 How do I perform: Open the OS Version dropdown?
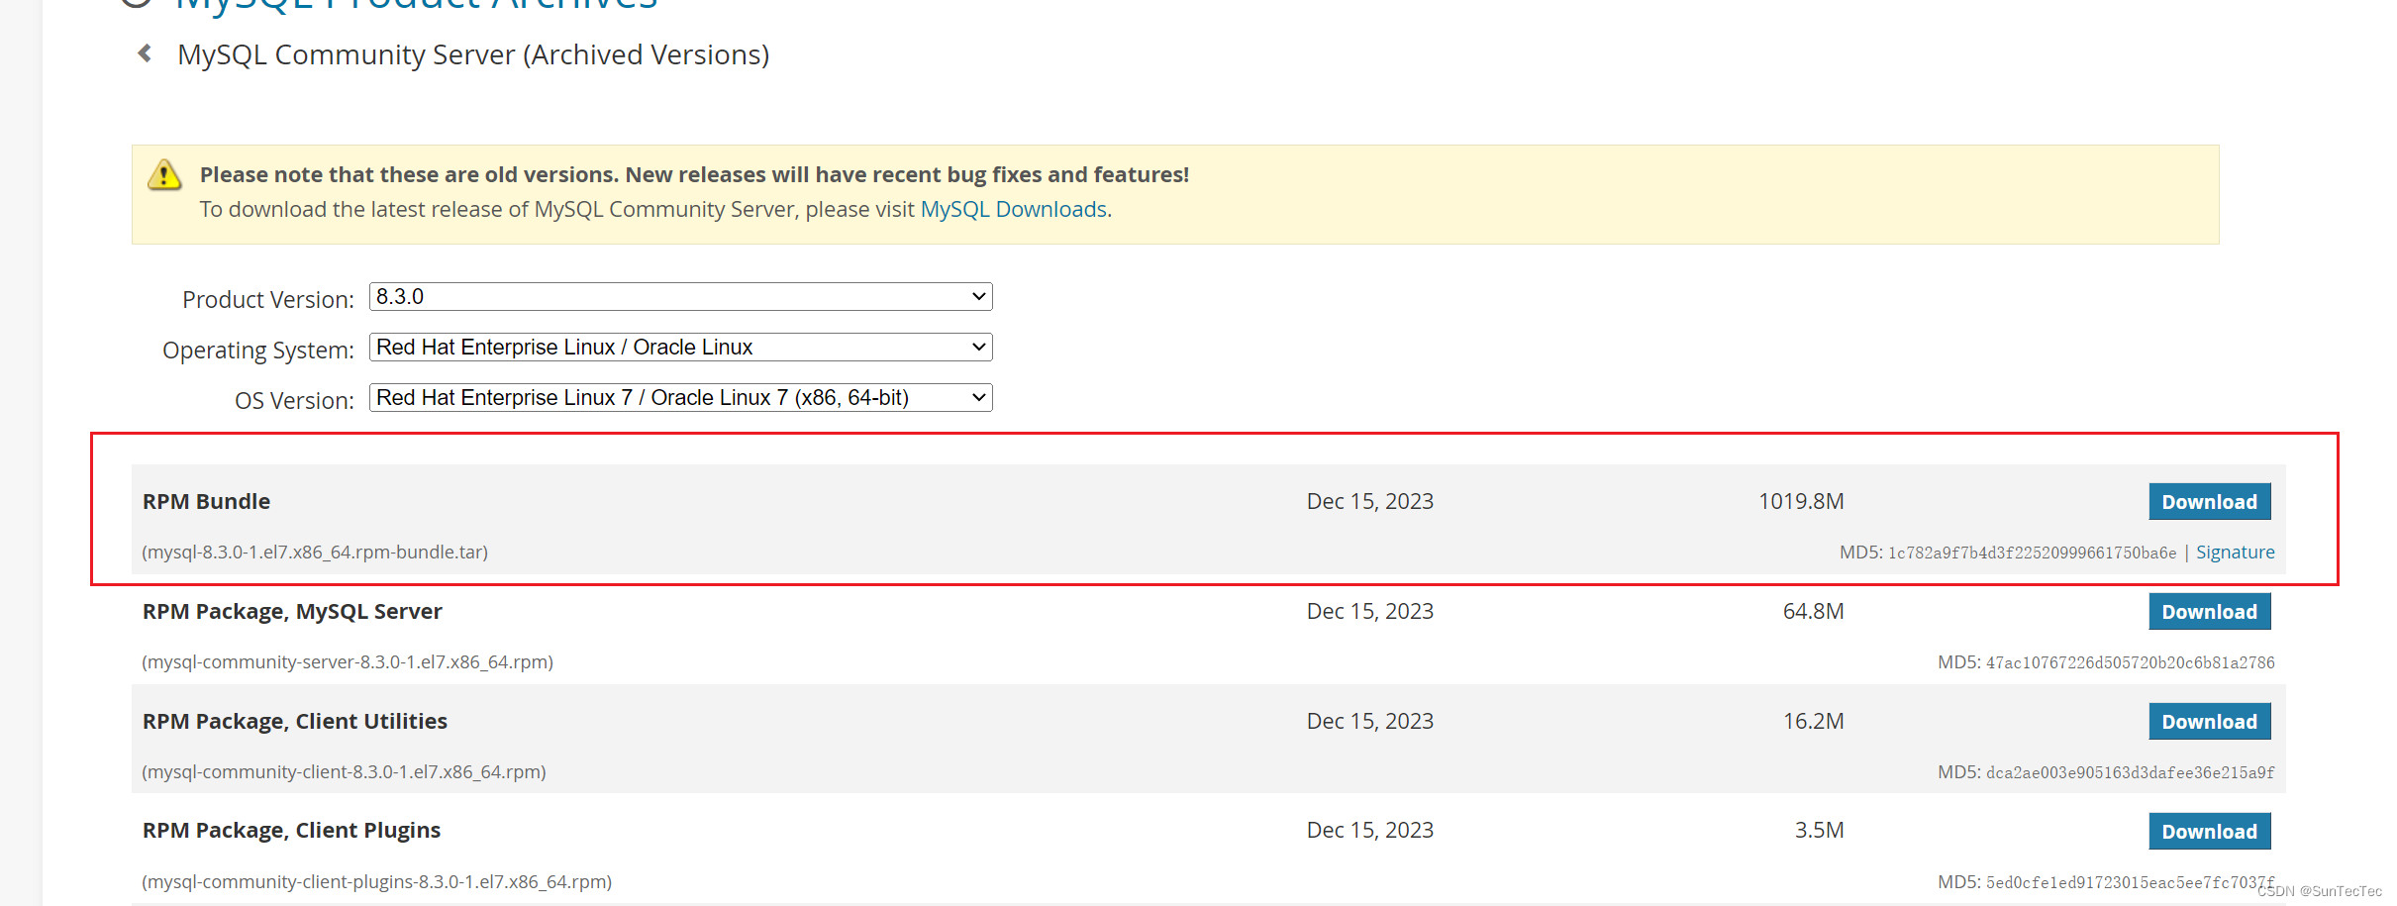pos(681,398)
